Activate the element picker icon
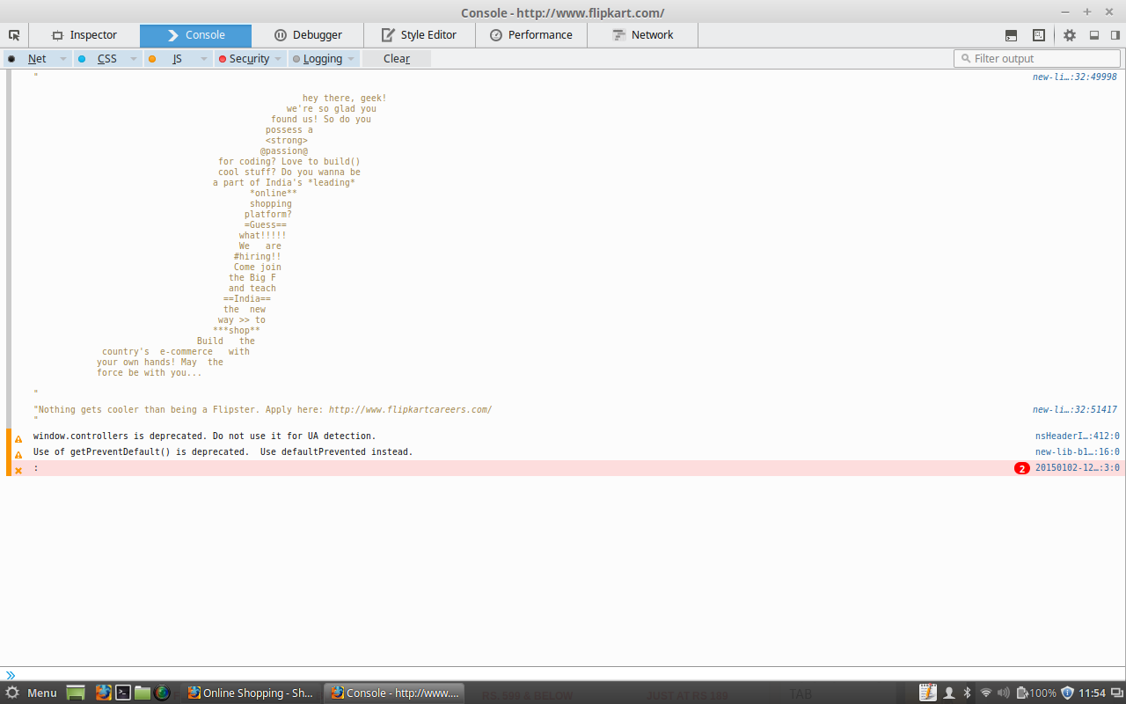The image size is (1126, 704). coord(14,35)
